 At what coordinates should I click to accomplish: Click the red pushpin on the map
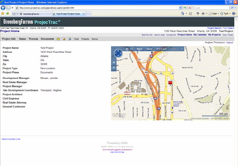[x=170, y=83]
